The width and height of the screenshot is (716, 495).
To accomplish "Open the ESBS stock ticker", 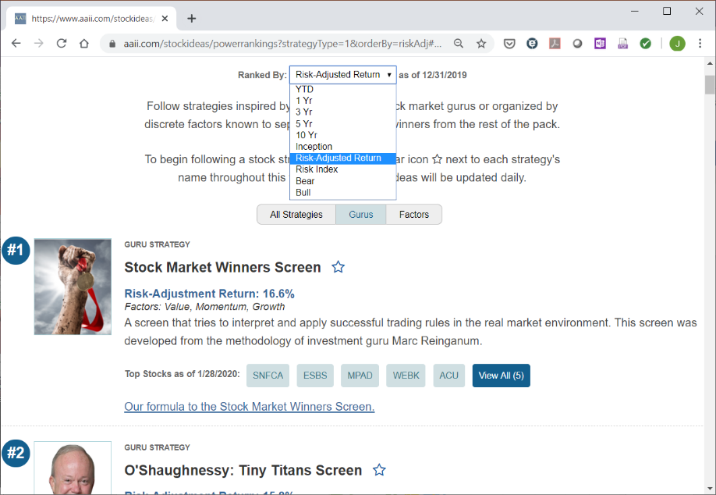I will 315,376.
